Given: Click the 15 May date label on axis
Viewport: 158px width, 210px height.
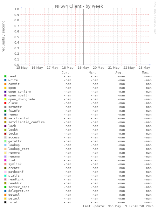Looking at the screenshot, I should (x=22, y=68).
